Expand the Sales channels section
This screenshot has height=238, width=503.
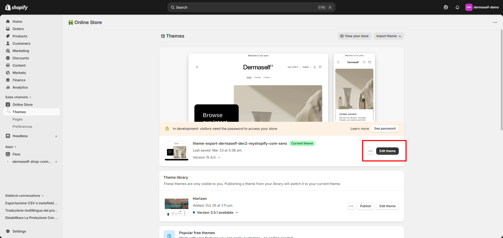point(18,97)
